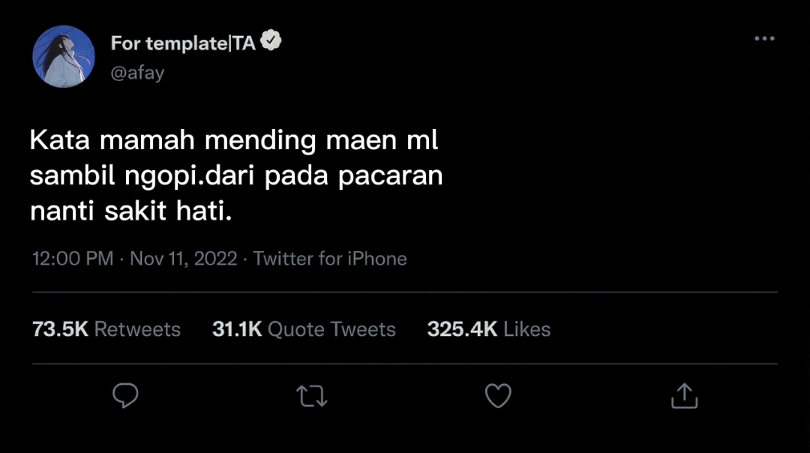
Task: View the 325.4K Likes list
Action: pyautogui.click(x=489, y=329)
